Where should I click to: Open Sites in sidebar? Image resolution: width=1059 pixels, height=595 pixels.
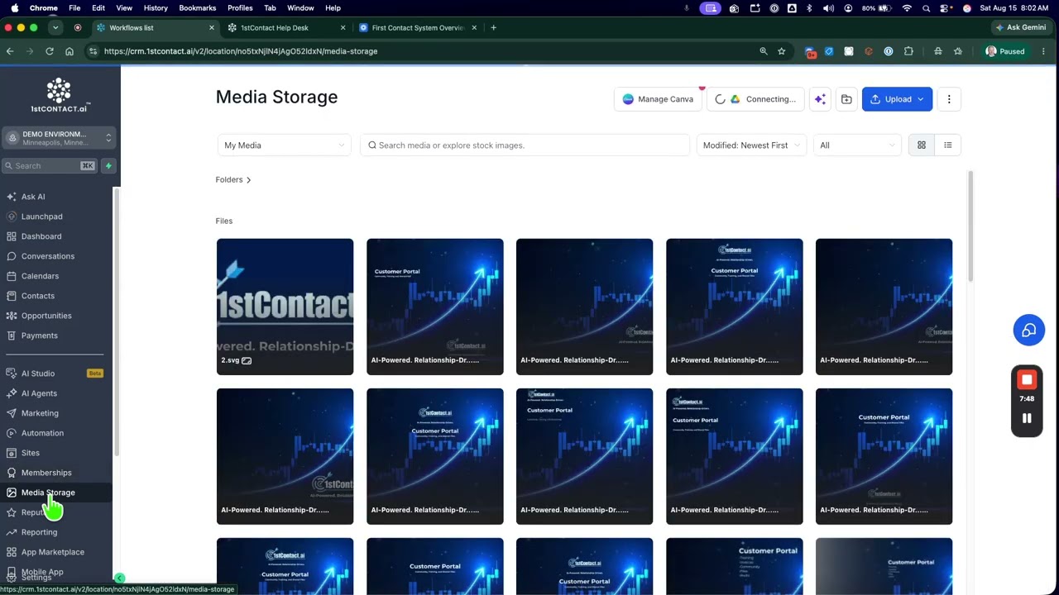pyautogui.click(x=31, y=453)
